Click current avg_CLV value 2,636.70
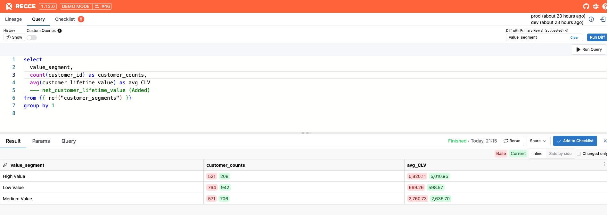This screenshot has height=215, width=607. (440, 199)
